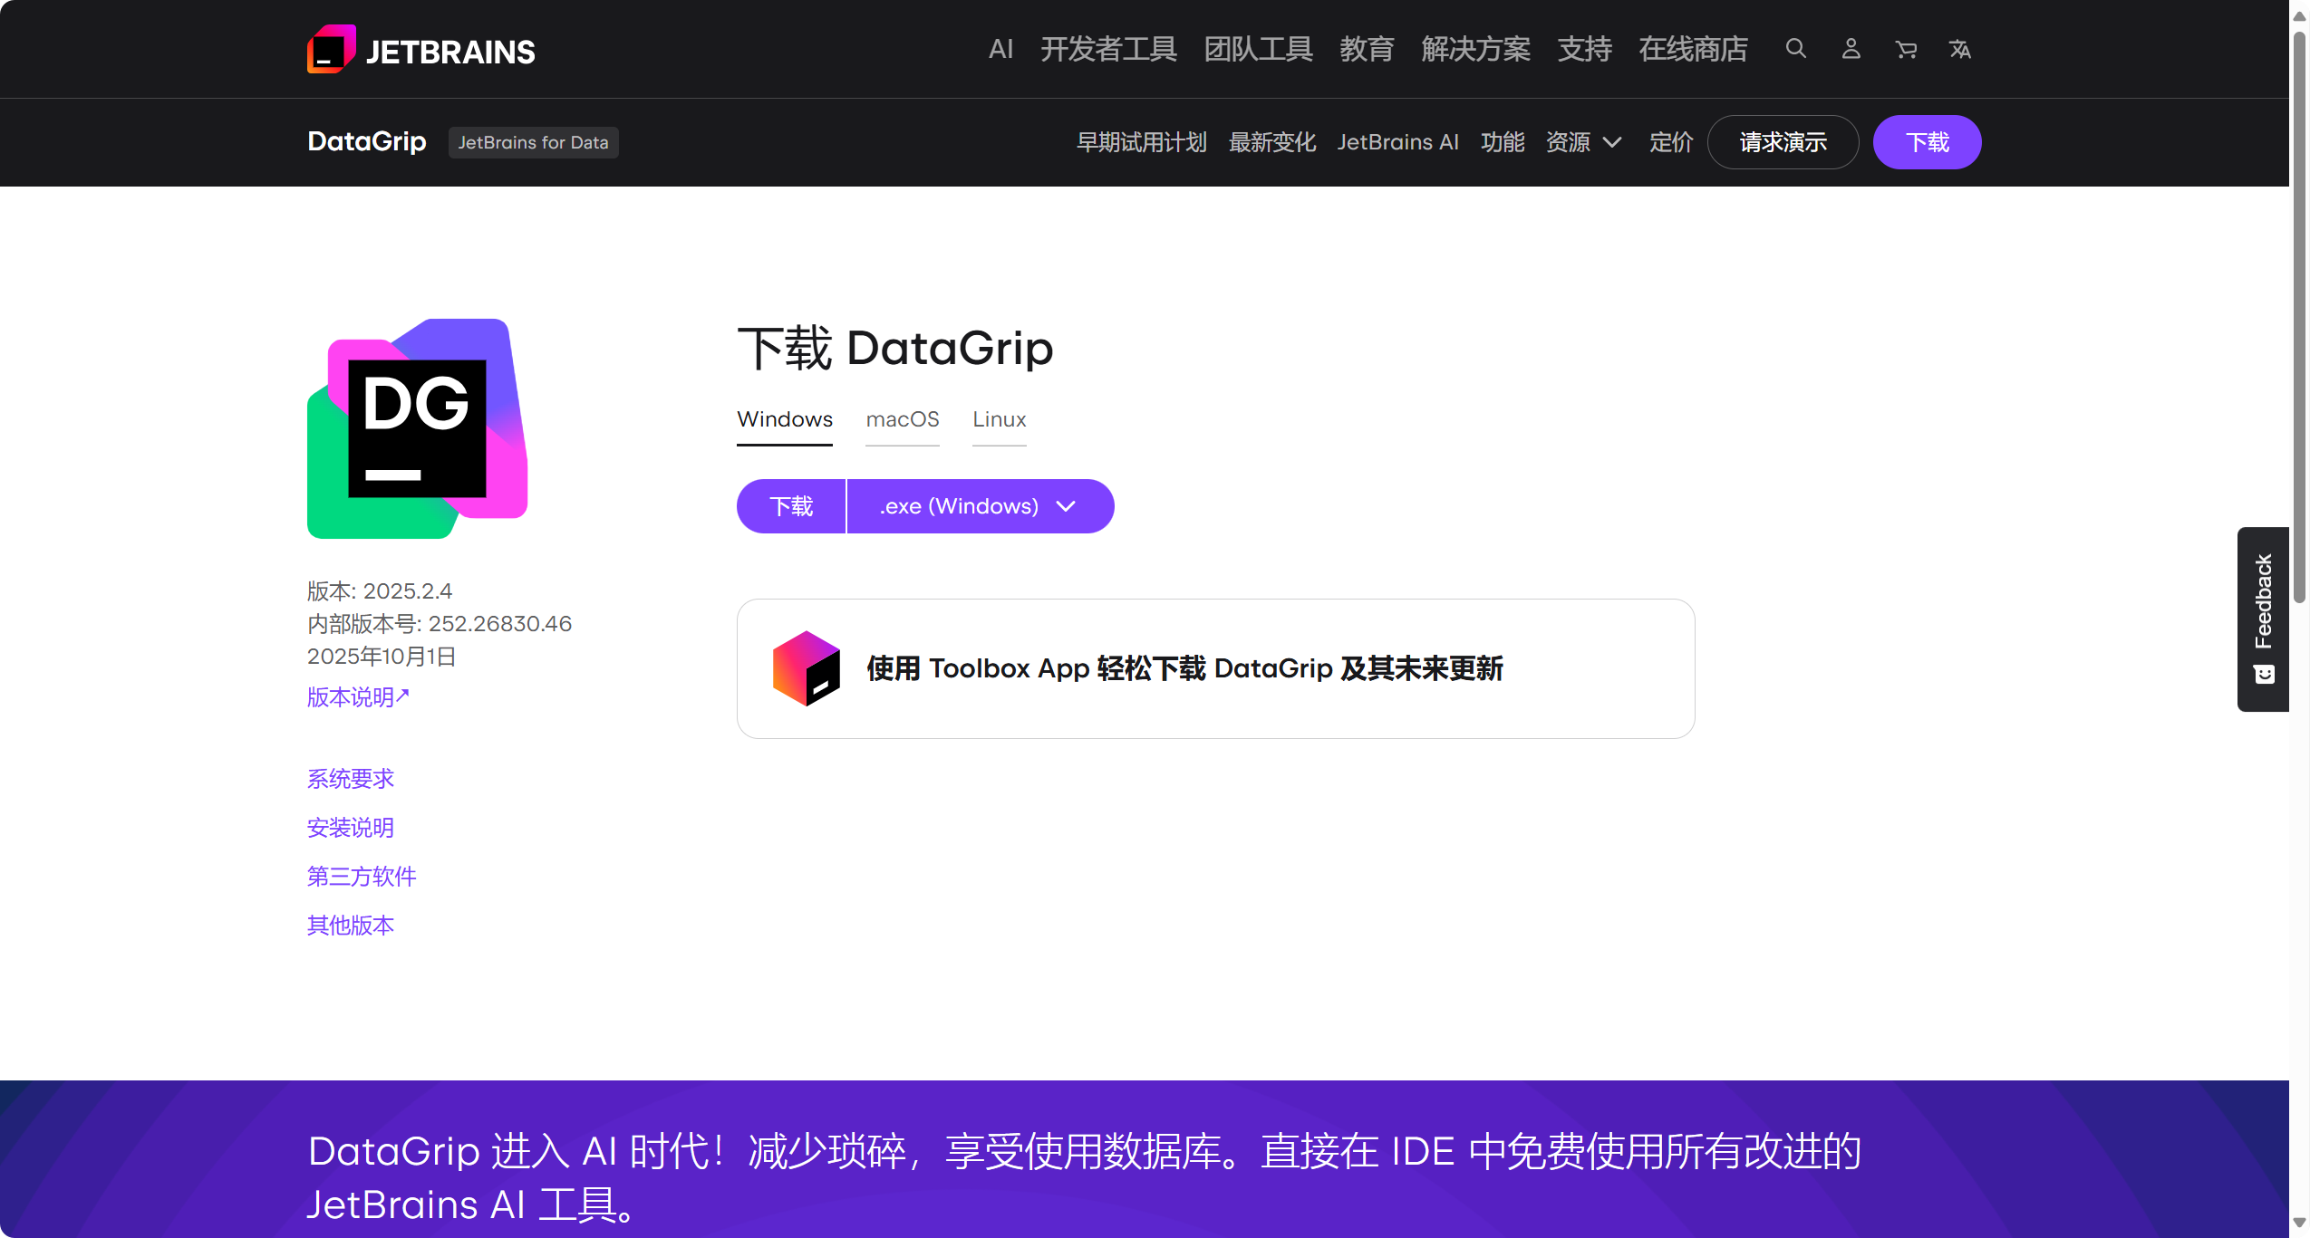This screenshot has height=1238, width=2310.
Task: Switch to the macOS tab
Action: pyautogui.click(x=902, y=419)
